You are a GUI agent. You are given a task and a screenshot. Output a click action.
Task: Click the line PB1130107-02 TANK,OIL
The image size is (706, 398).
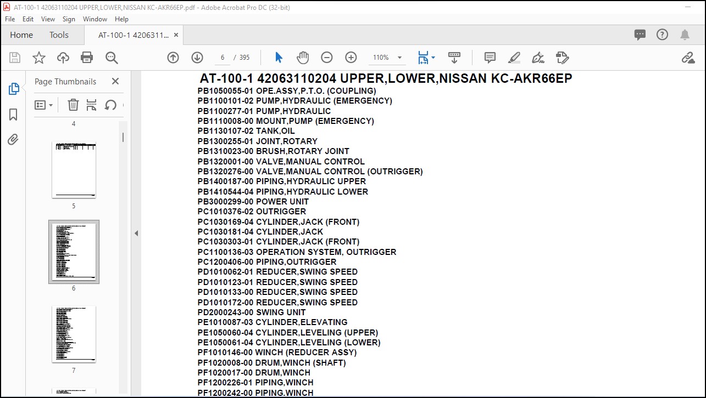point(246,131)
